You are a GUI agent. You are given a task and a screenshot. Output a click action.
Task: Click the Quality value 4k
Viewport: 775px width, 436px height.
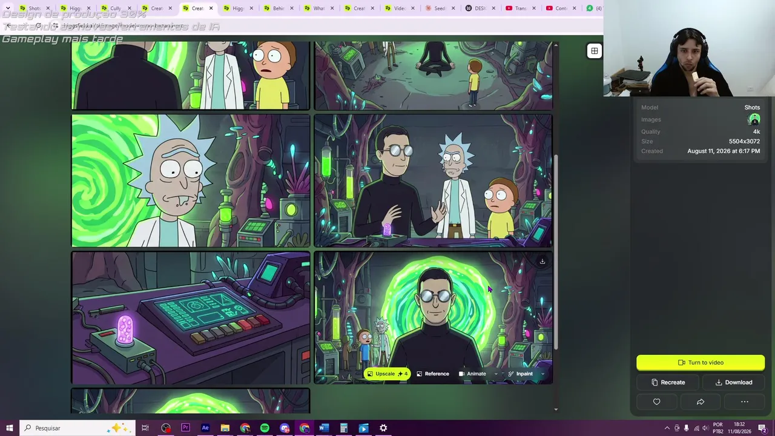click(x=756, y=131)
